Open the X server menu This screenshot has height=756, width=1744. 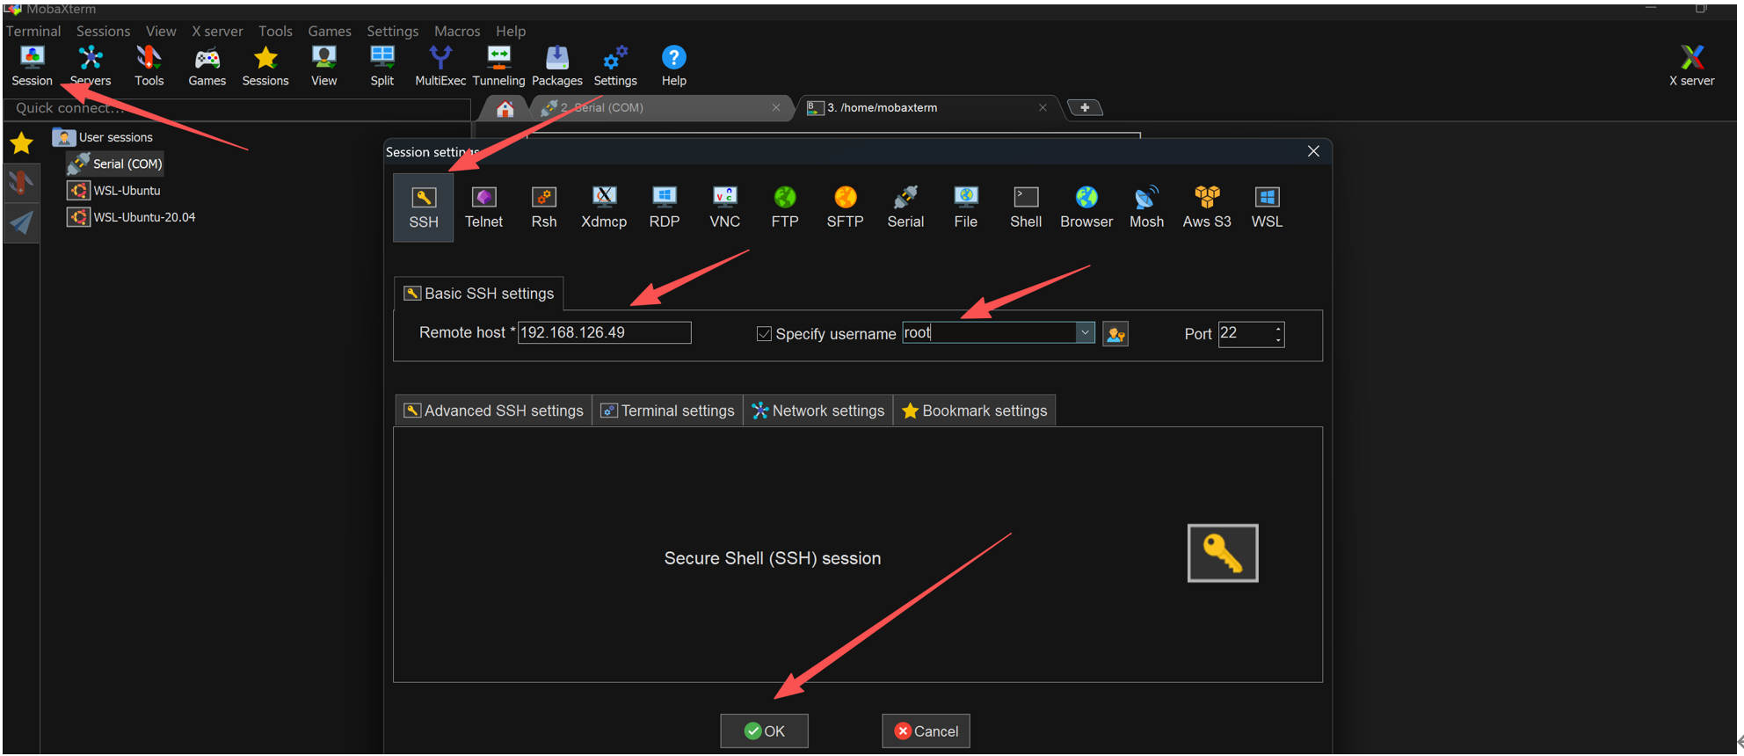point(217,31)
